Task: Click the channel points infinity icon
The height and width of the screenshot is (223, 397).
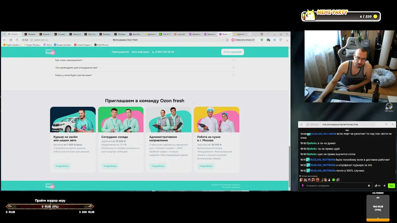Action: (377, 186)
